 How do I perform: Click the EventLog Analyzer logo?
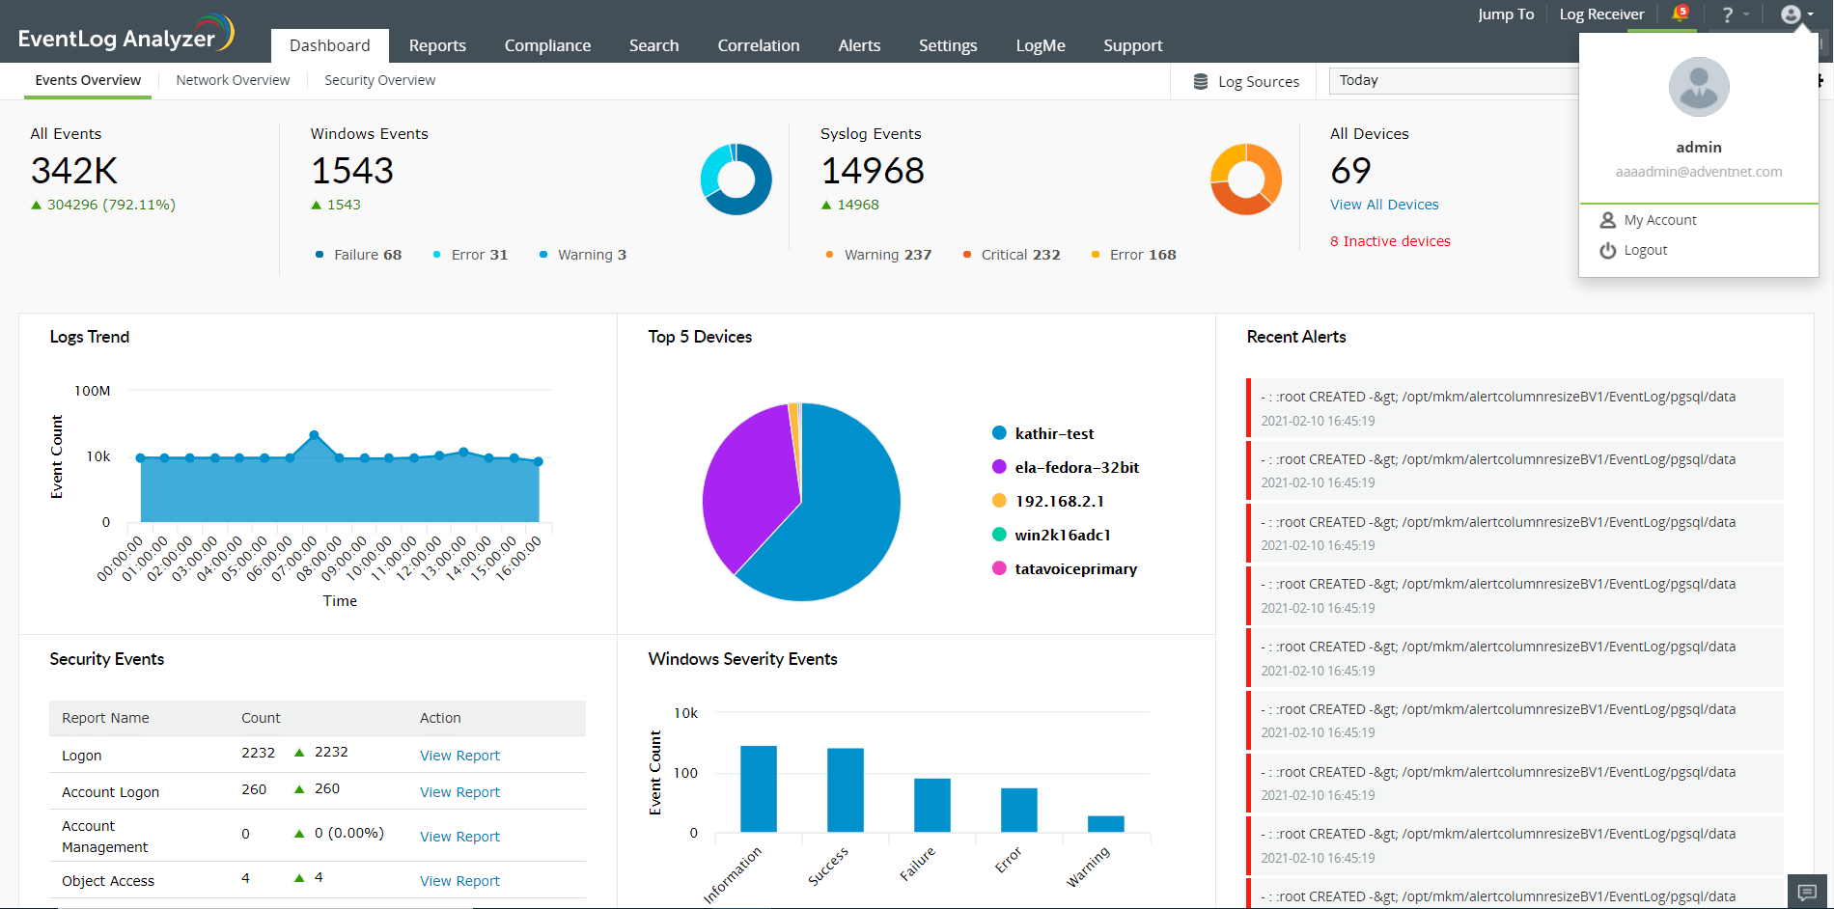(x=125, y=34)
